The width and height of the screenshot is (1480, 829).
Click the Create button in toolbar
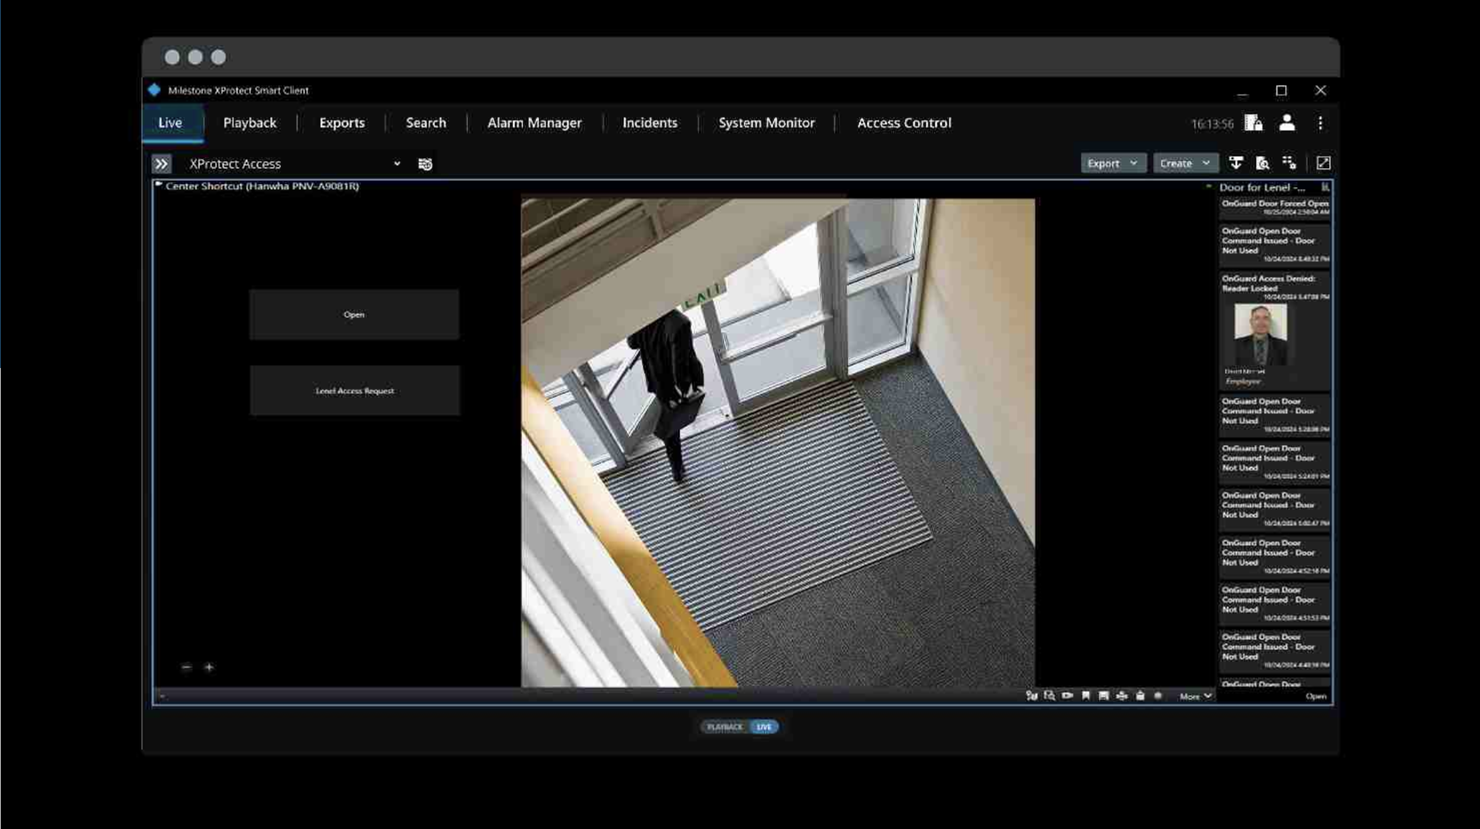(1182, 163)
